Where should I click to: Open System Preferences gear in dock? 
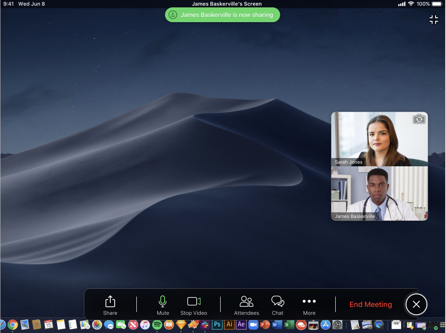337,325
